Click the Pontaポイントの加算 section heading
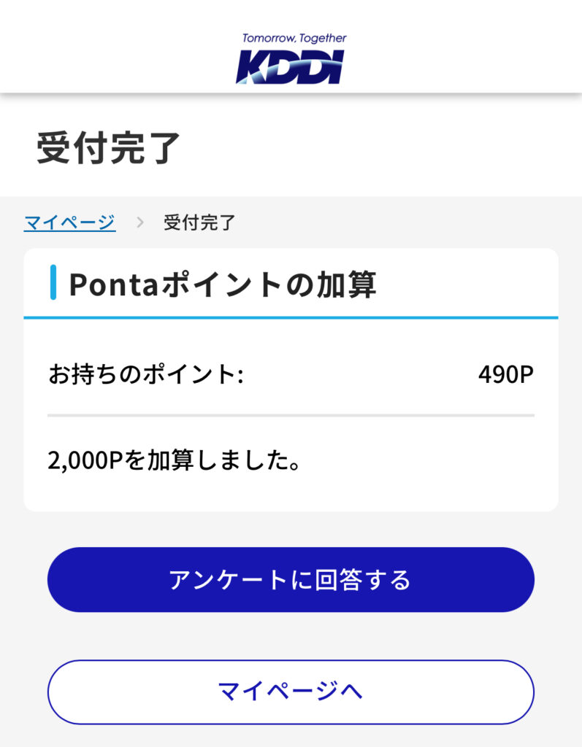582x747 pixels. click(x=223, y=285)
